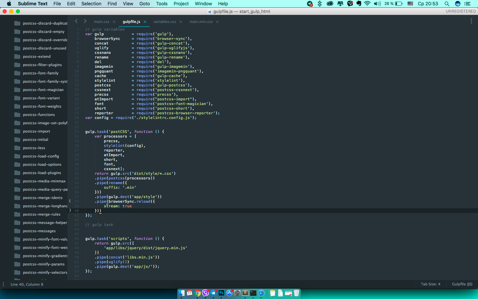Open Google Chrome from the dock

(198, 293)
